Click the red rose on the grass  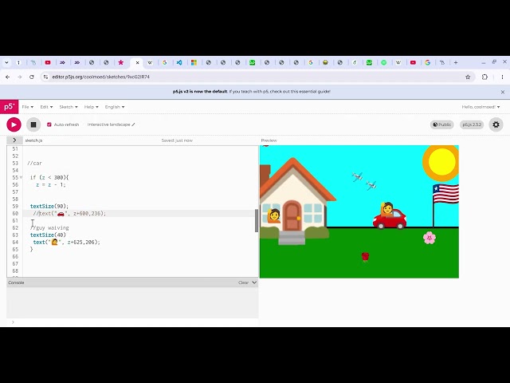365,257
